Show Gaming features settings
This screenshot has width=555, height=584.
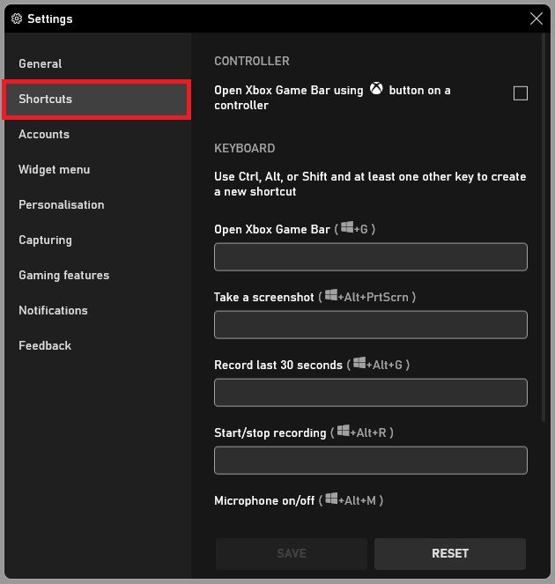click(64, 275)
